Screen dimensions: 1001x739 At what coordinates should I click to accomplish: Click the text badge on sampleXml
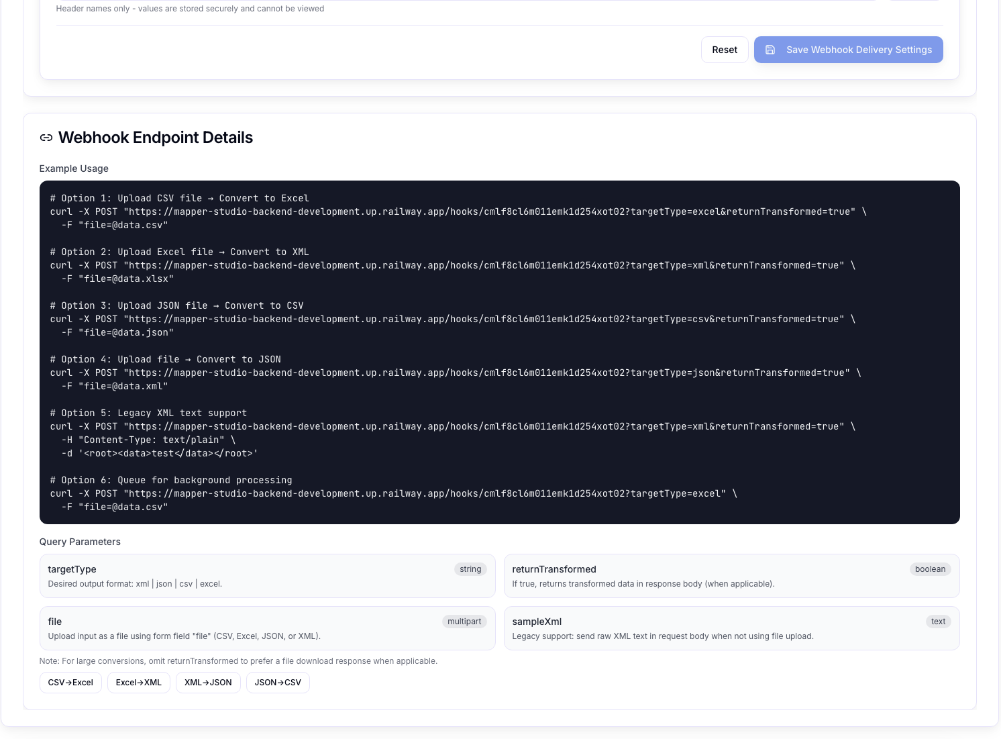[x=938, y=622]
